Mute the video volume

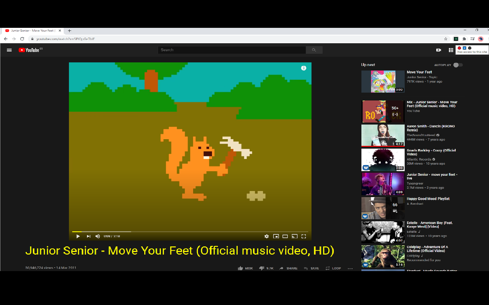point(98,236)
